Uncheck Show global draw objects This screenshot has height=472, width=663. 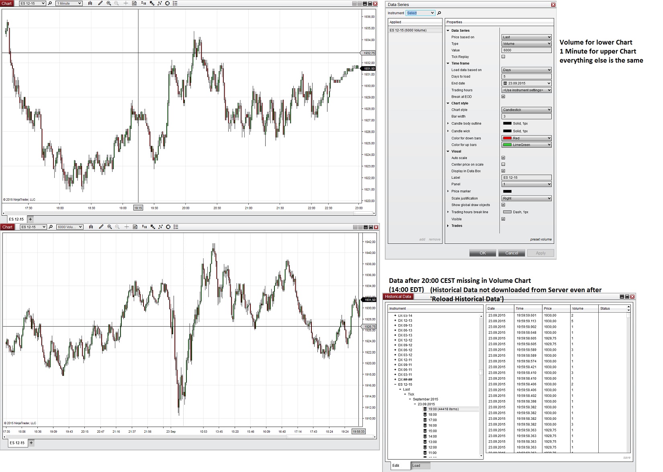click(x=503, y=205)
